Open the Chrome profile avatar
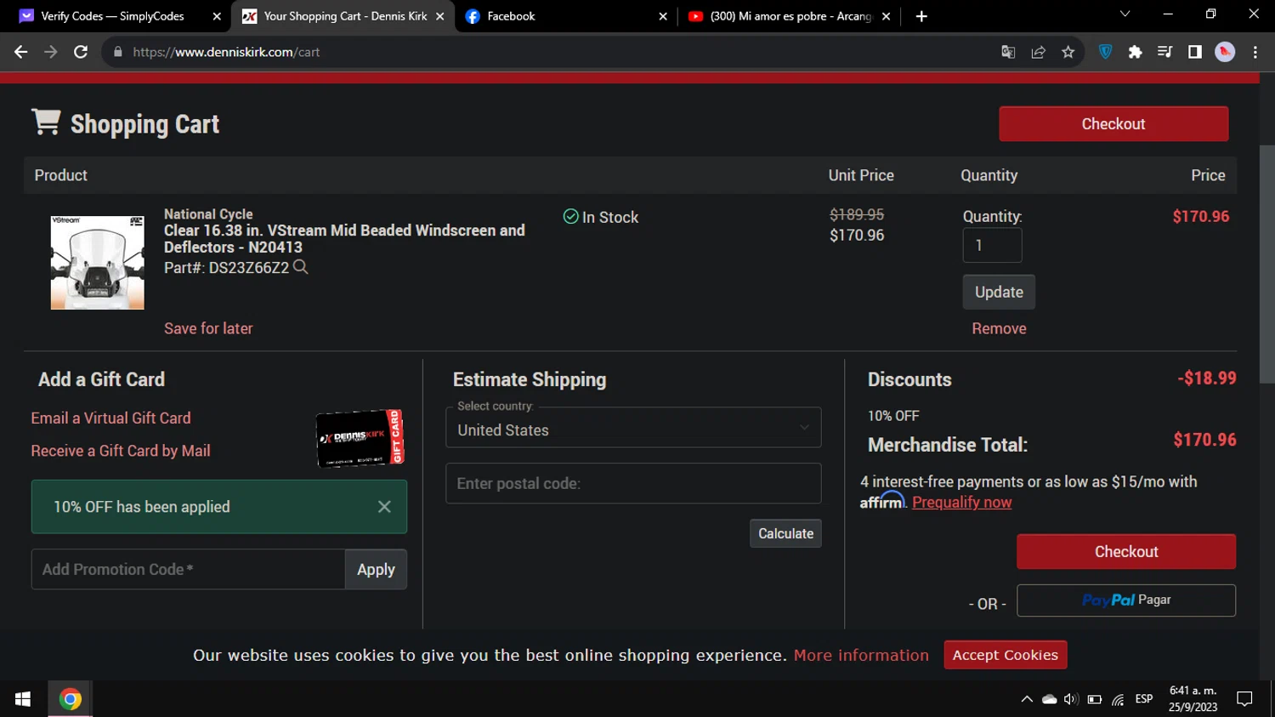The height and width of the screenshot is (717, 1275). pyautogui.click(x=1225, y=52)
